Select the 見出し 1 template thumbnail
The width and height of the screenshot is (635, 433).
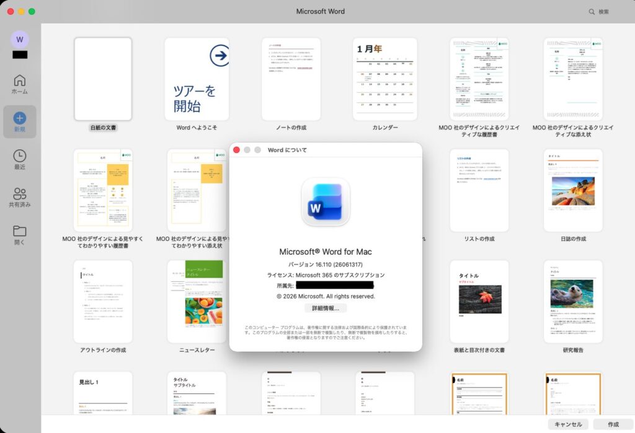(x=103, y=393)
